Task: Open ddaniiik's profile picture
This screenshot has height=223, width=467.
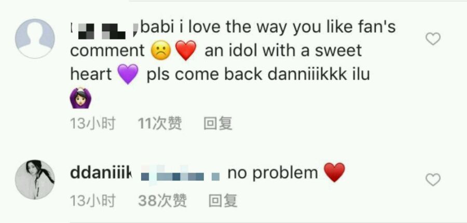Action: [x=35, y=179]
